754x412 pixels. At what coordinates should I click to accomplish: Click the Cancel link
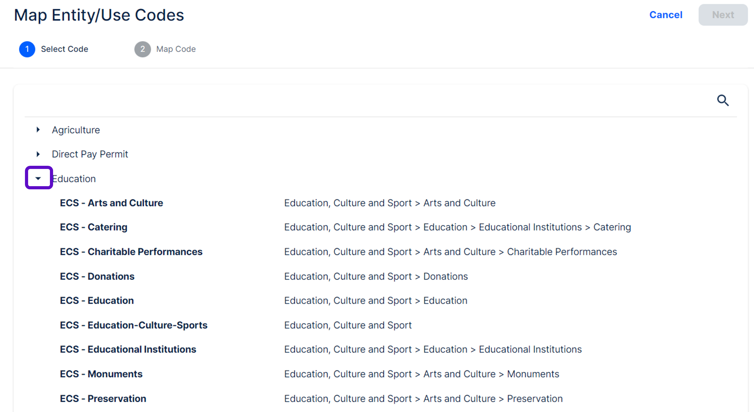point(666,15)
